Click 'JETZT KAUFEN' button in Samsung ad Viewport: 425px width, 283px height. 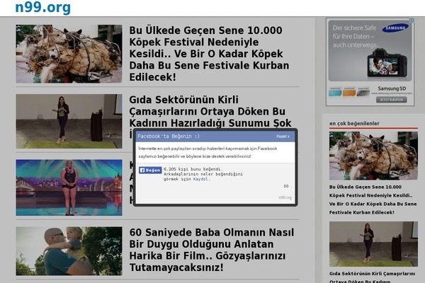pos(392,100)
